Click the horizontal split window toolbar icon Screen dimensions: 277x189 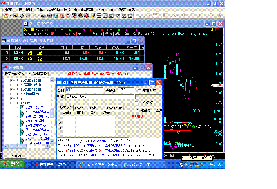click(99, 16)
